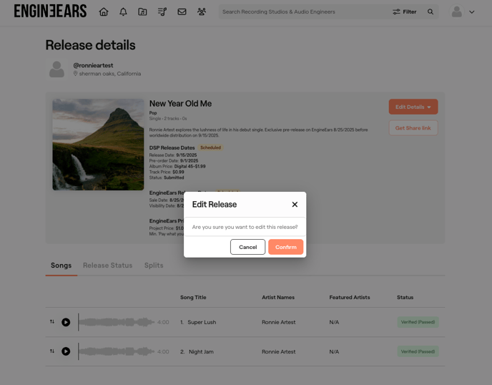The height and width of the screenshot is (385, 492).
Task: Click the search magnifier icon
Action: [x=431, y=12]
